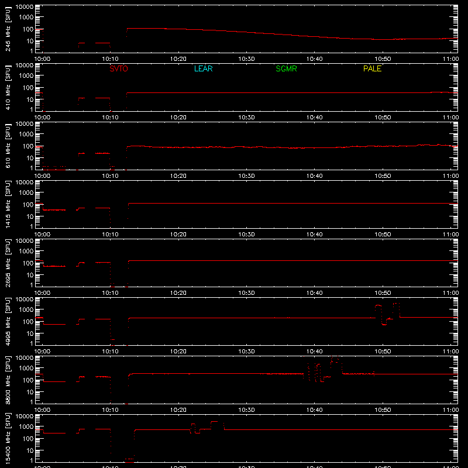
Task: Click the 1000 y-tick on the 410 MHz panel
Action: (26, 76)
